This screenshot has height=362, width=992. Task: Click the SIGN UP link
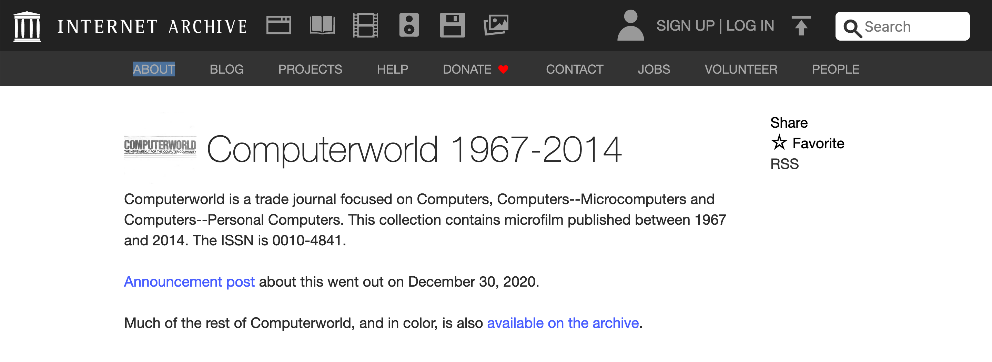pos(685,26)
